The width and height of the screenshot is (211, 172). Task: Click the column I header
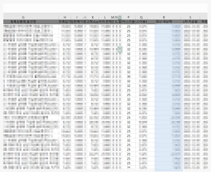[77, 17]
